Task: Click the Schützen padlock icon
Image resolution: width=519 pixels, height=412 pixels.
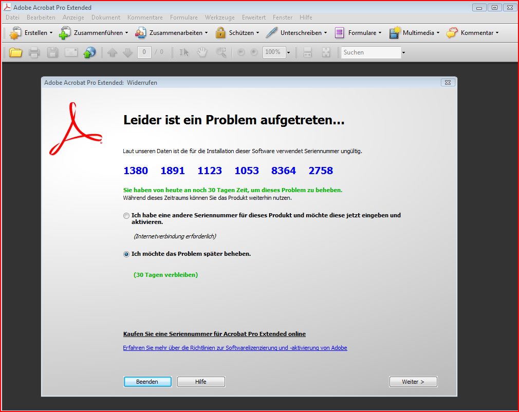Action: coord(220,33)
